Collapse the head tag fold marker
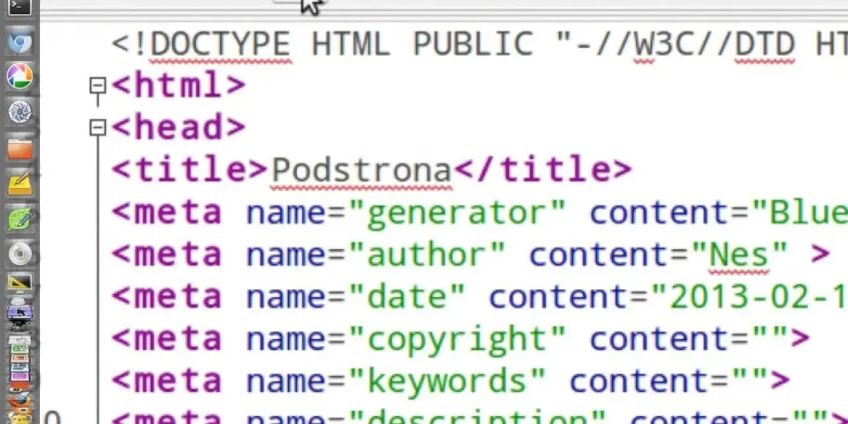The image size is (848, 424). pyautogui.click(x=97, y=127)
